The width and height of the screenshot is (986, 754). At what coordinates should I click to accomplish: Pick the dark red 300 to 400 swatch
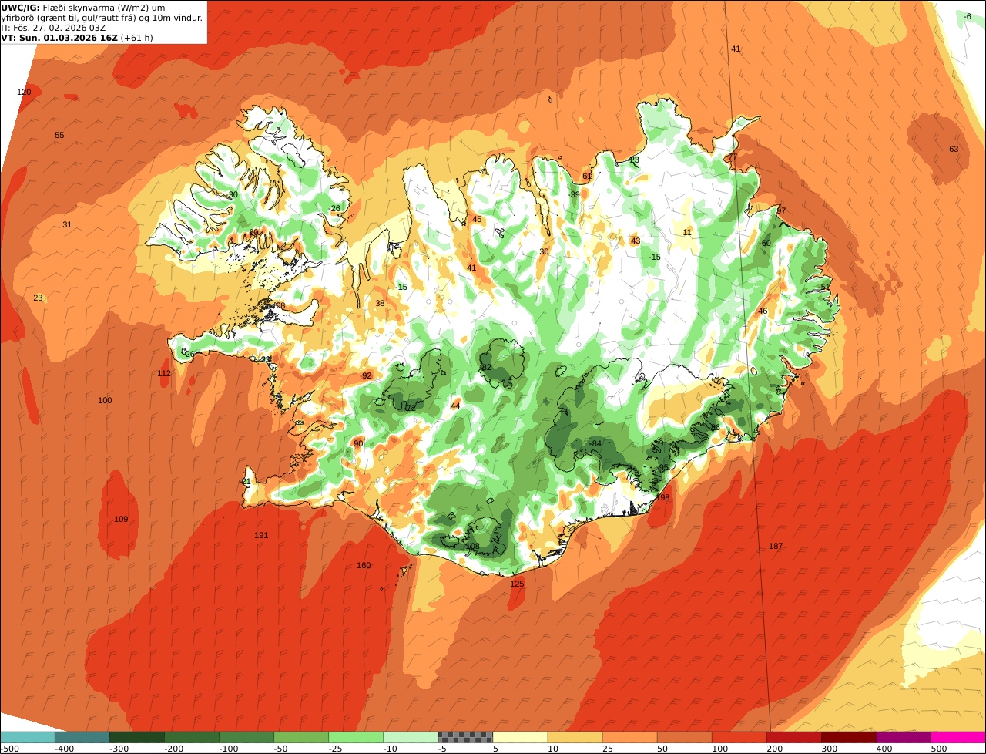click(x=848, y=737)
